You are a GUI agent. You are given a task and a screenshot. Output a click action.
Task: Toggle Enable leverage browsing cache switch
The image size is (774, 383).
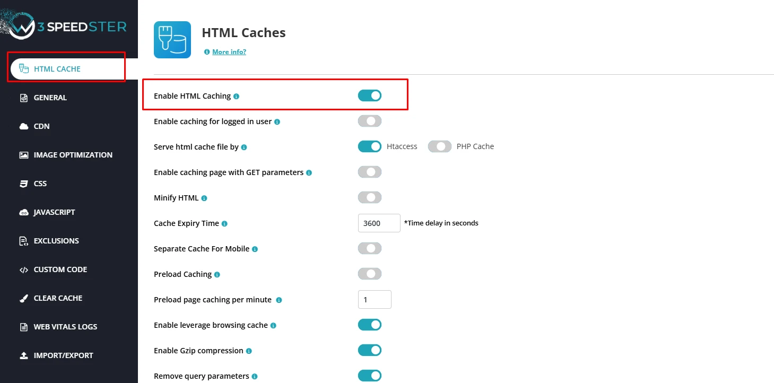(x=370, y=325)
